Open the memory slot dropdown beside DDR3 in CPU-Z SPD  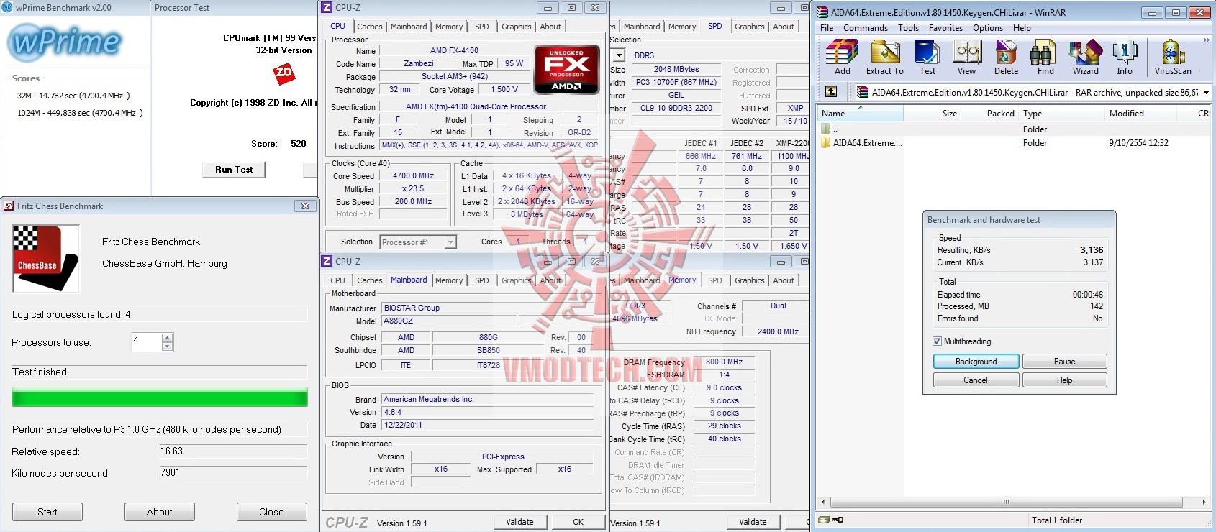click(618, 55)
